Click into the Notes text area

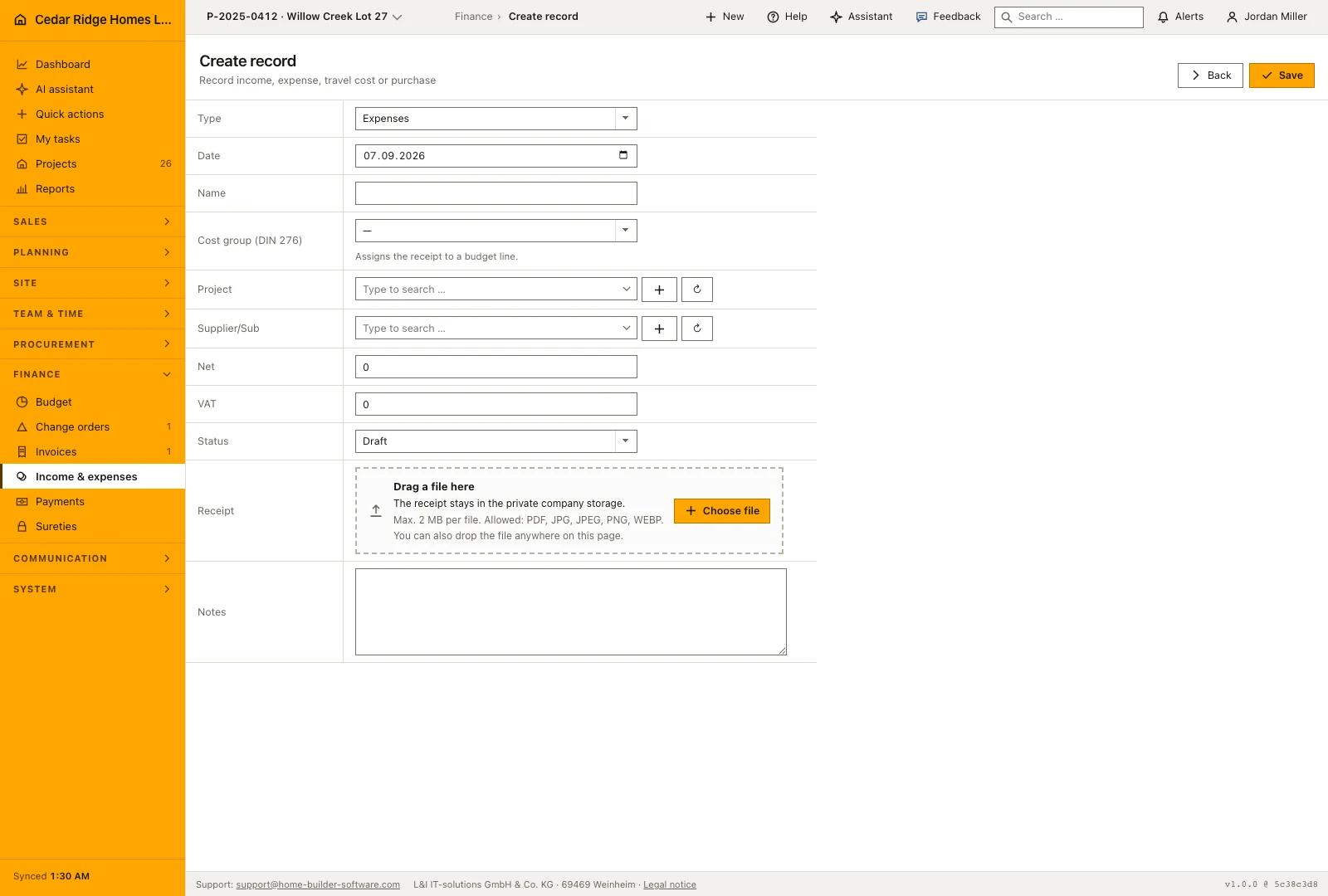pyautogui.click(x=571, y=612)
